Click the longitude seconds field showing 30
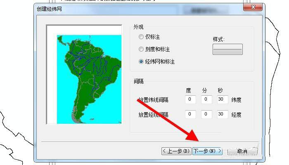Image resolution: width=289 pixels, height=165 pixels. point(223,114)
